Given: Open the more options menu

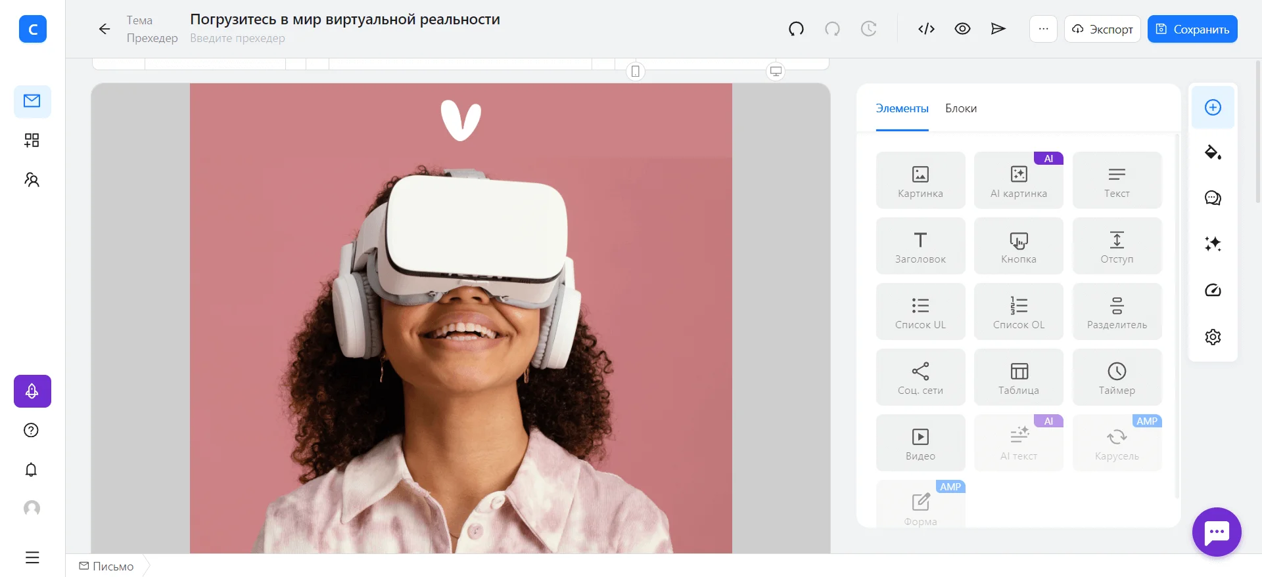Looking at the screenshot, I should pyautogui.click(x=1043, y=29).
